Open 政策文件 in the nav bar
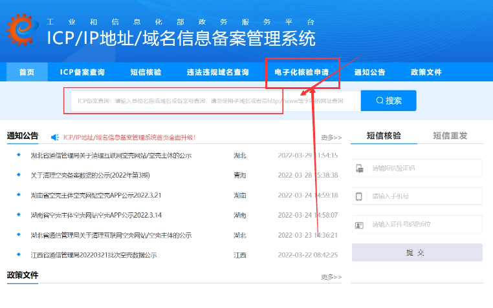493x308 pixels. (x=426, y=72)
